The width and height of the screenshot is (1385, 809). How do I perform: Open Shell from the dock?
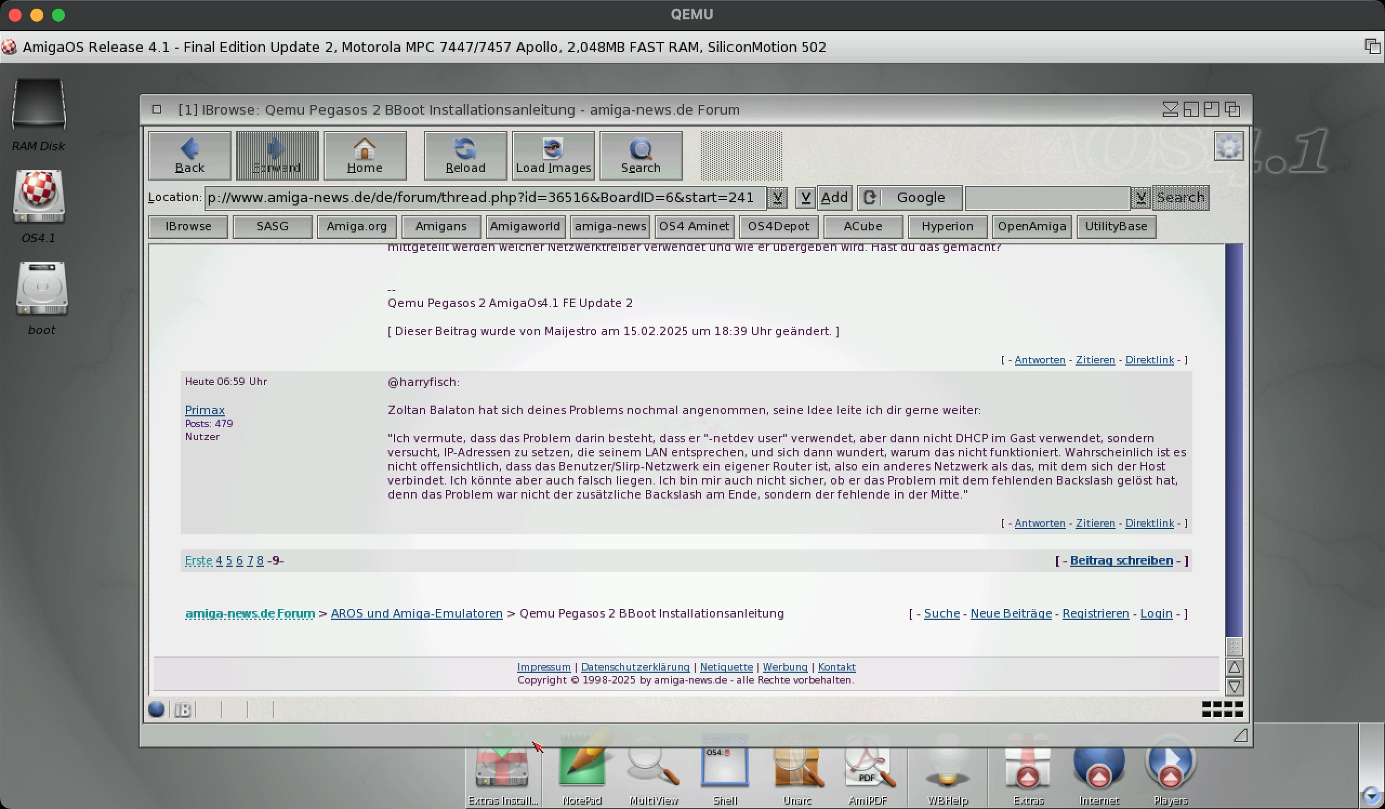pos(725,765)
